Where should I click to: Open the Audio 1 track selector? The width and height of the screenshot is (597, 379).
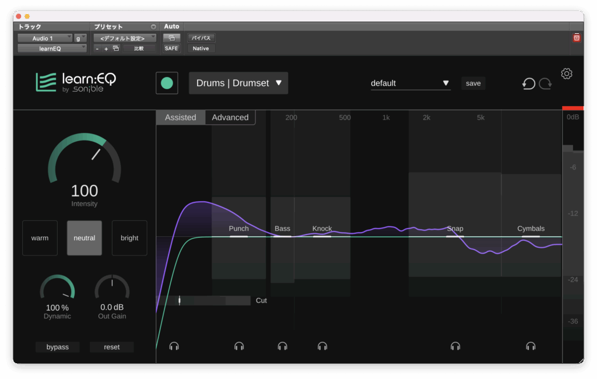pyautogui.click(x=45, y=38)
